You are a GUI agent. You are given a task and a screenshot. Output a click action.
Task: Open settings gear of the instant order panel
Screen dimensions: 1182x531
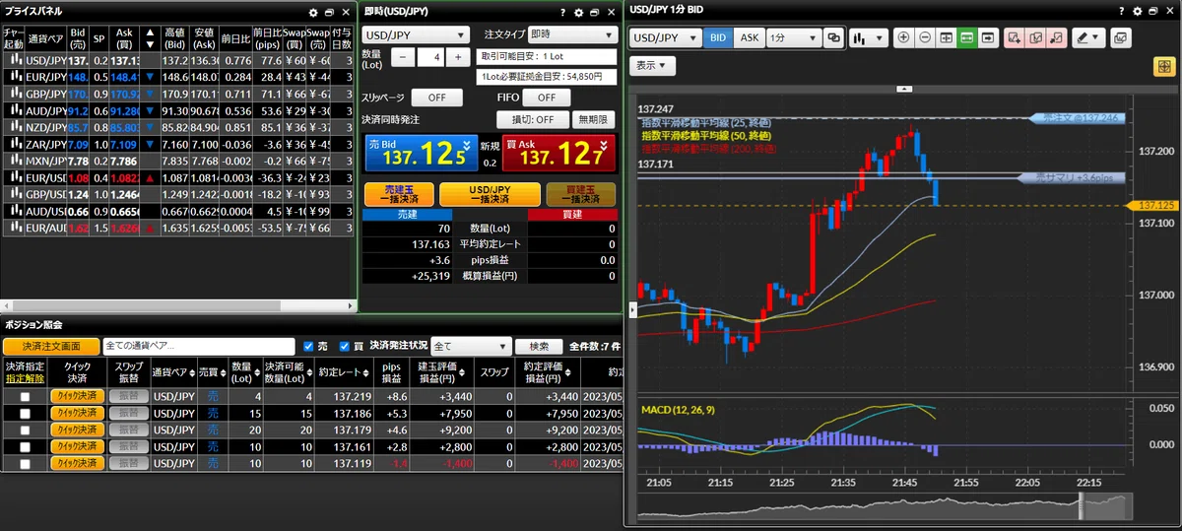[578, 13]
